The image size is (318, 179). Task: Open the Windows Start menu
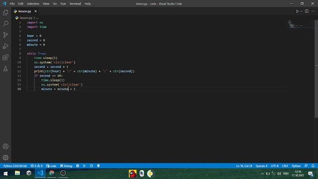[5, 174]
